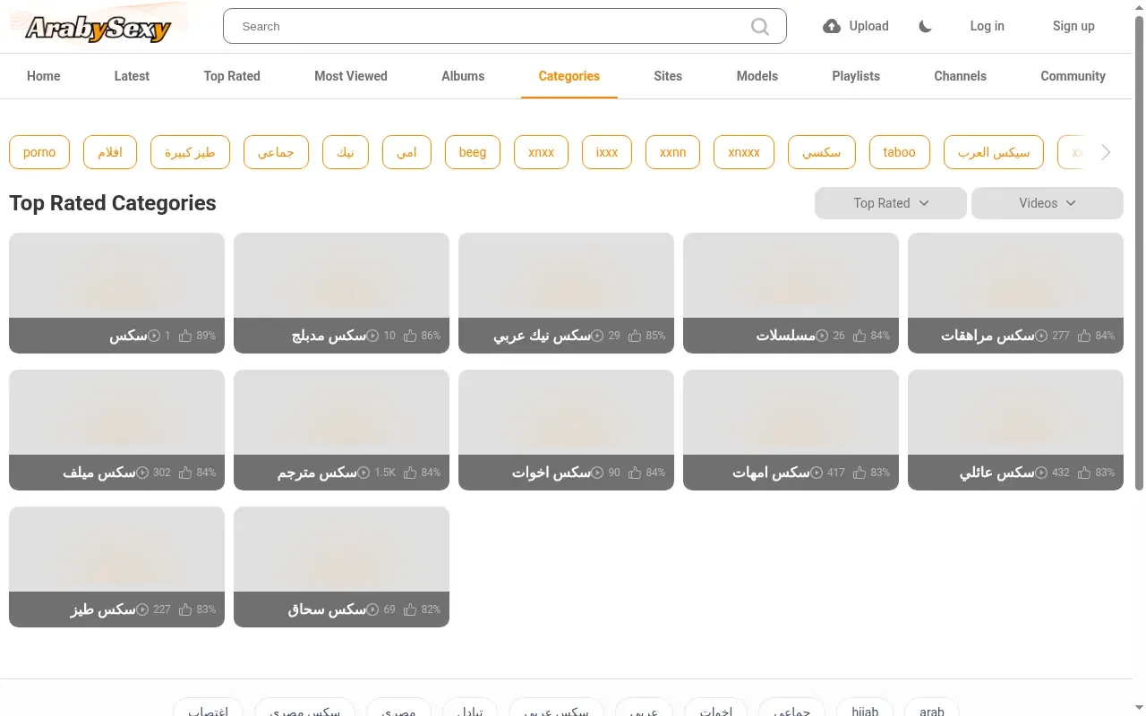Click the Upload label in the header
Screen dimensions: 1146x716
[x=868, y=26]
